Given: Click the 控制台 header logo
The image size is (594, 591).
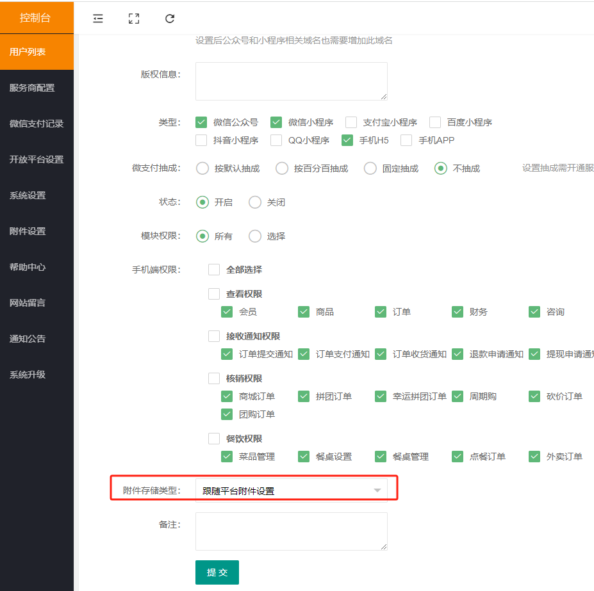Looking at the screenshot, I should tap(37, 17).
